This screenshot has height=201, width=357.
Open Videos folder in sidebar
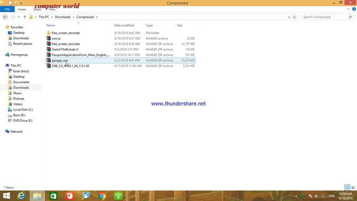pyautogui.click(x=18, y=104)
